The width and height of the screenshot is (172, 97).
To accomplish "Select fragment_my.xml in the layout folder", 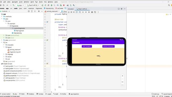I will point(15,52).
